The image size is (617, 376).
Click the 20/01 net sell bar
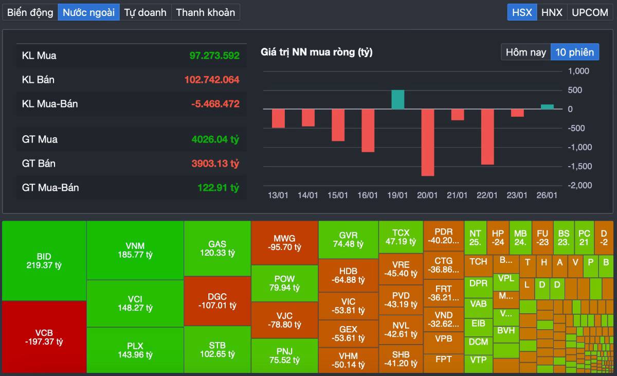pyautogui.click(x=427, y=142)
